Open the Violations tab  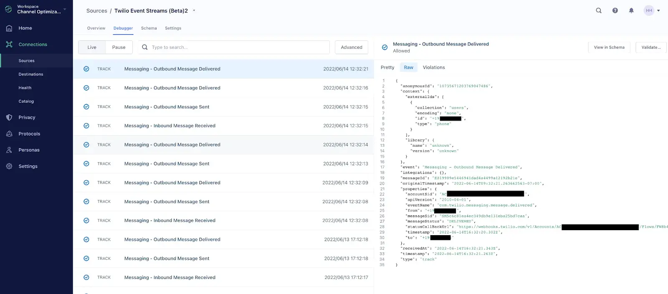coord(433,68)
